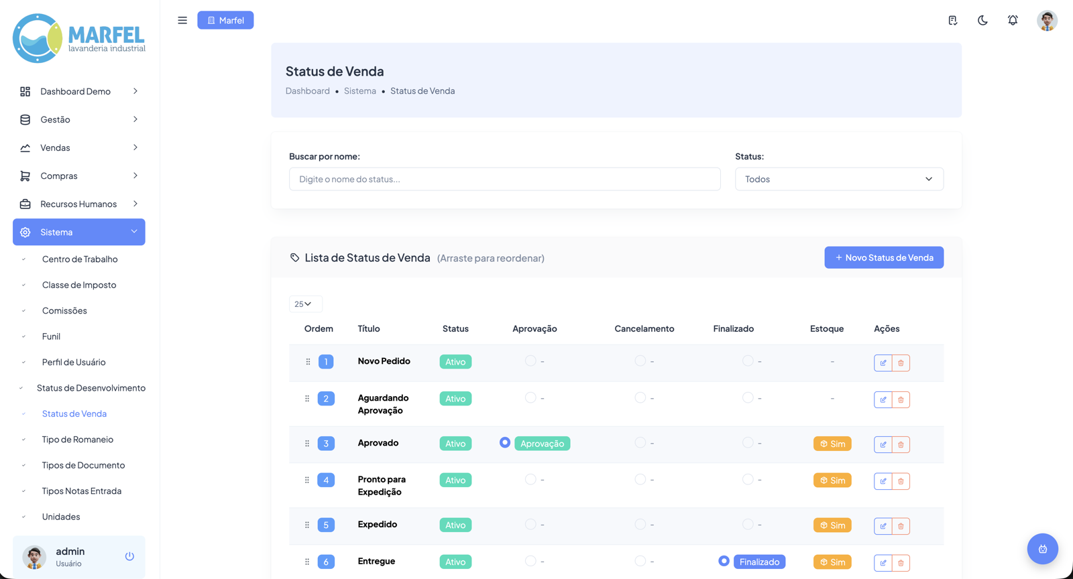The image size is (1073, 579).
Task: Click the Marfel lavanderia industrial logo
Action: click(x=79, y=38)
